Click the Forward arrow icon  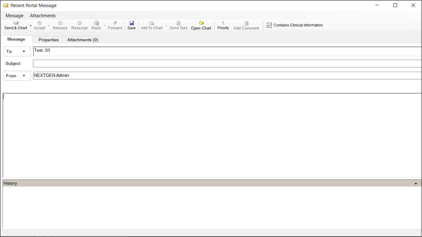(x=115, y=23)
